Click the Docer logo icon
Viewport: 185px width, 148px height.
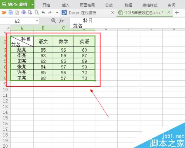[x=64, y=13]
